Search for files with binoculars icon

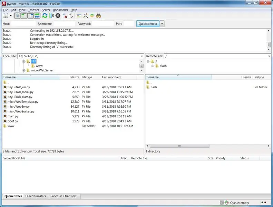tap(98, 16)
